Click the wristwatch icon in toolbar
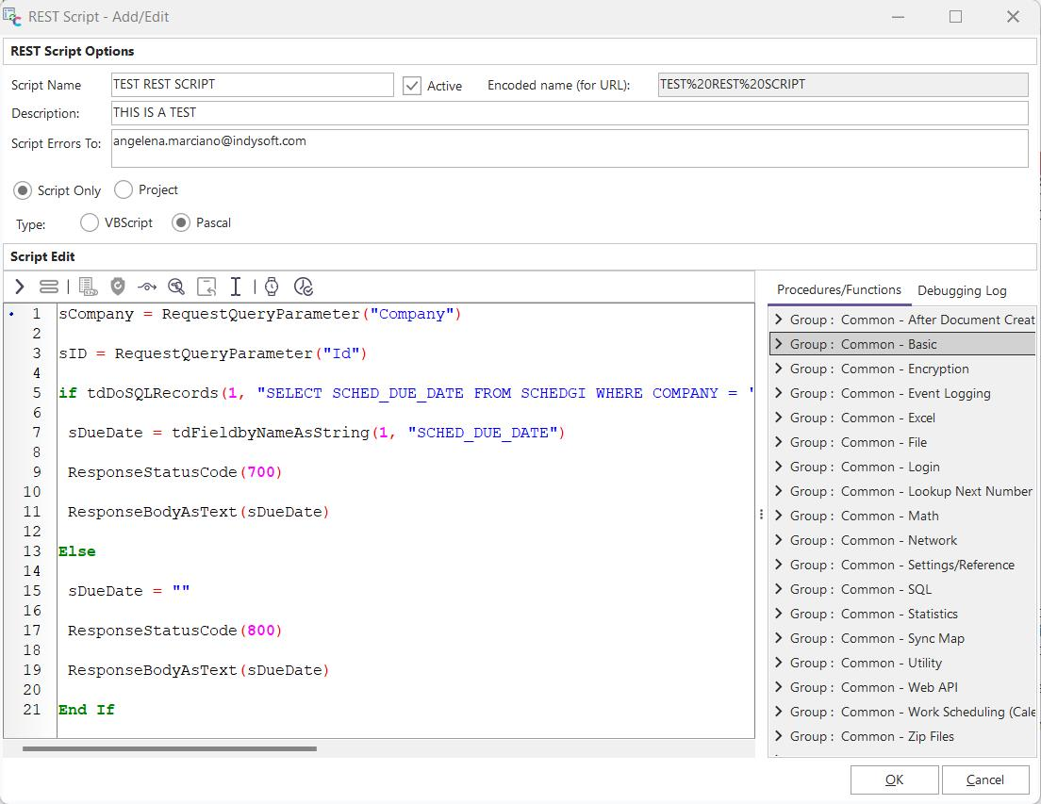1041x804 pixels. pos(272,287)
